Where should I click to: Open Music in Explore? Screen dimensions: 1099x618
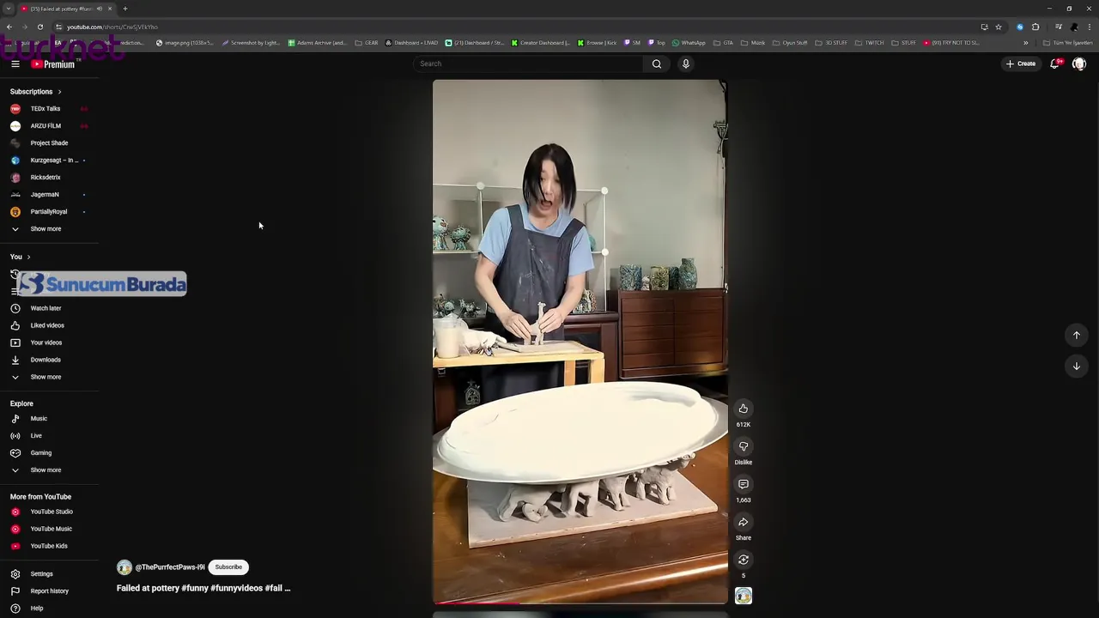[39, 419]
